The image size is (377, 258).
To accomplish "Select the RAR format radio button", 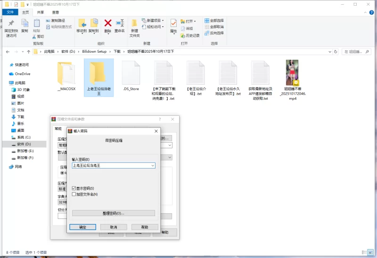I will [62, 173].
